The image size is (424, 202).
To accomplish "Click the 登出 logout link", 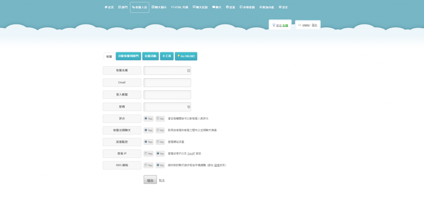I will click(315, 25).
